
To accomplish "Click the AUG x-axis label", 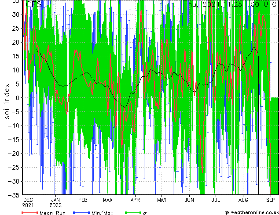I will coord(243,200).
